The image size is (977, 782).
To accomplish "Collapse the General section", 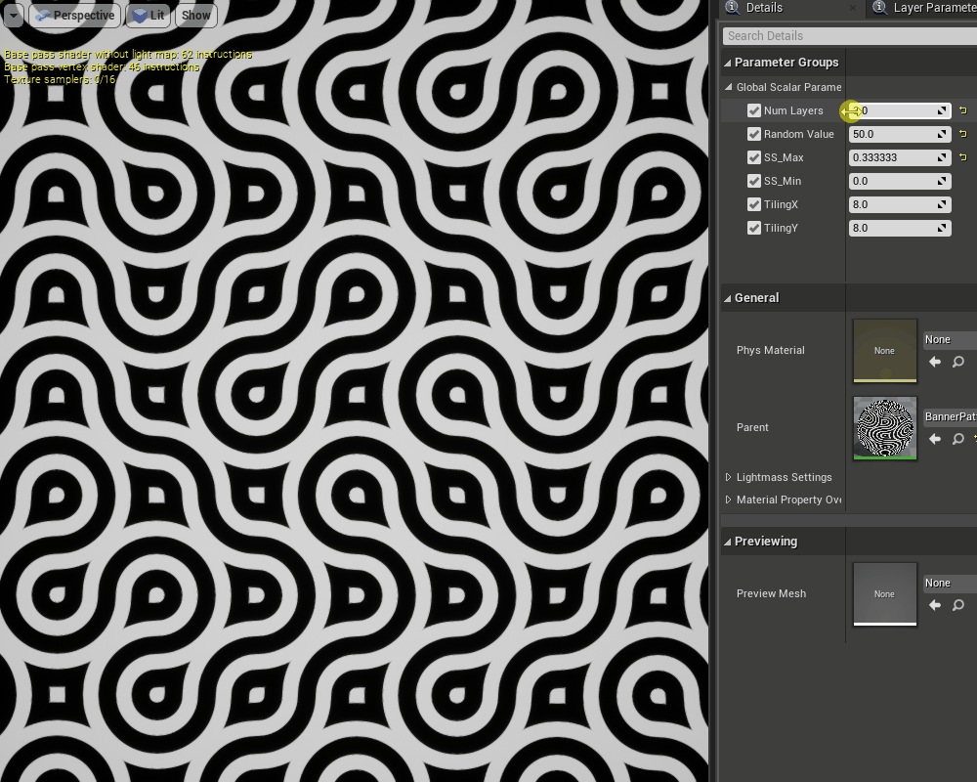I will pyautogui.click(x=727, y=298).
